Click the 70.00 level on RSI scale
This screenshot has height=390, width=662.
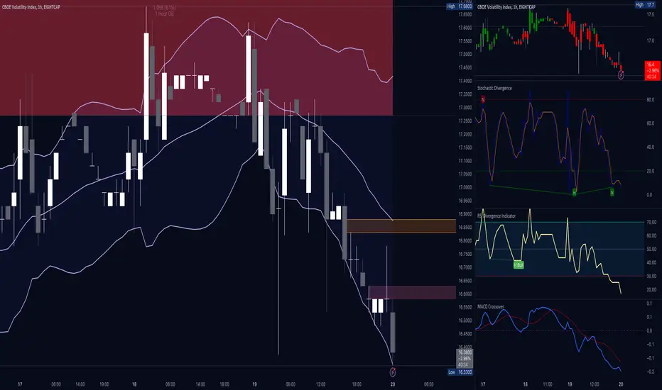tap(651, 222)
